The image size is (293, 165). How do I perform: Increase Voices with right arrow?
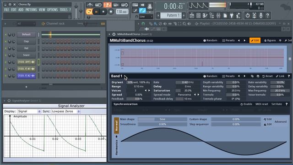[149, 91]
